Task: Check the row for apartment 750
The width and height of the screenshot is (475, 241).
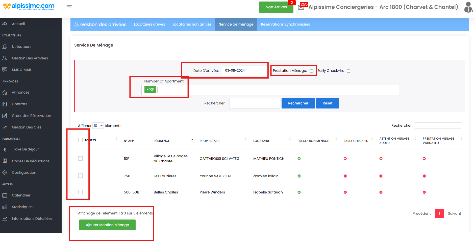Action: [x=81, y=176]
